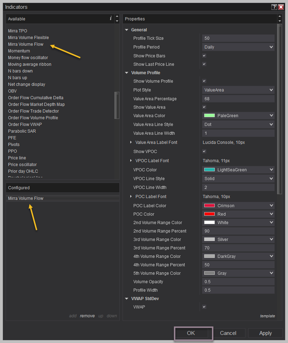
Task: Collapse the Volume Profile section
Action: pos(127,73)
